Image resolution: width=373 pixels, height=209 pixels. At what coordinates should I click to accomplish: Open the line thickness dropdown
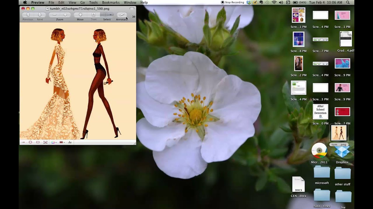click(62, 142)
